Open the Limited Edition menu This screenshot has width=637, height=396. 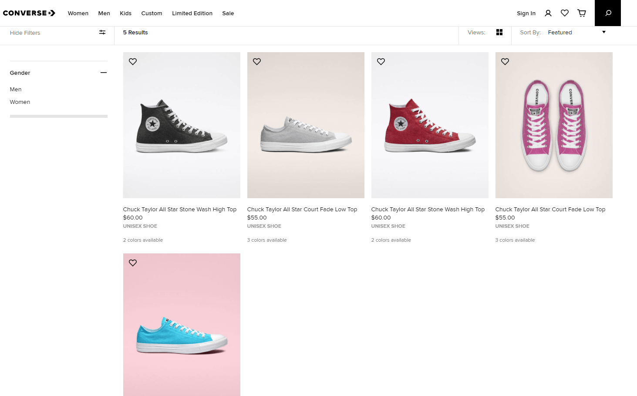[x=192, y=13]
